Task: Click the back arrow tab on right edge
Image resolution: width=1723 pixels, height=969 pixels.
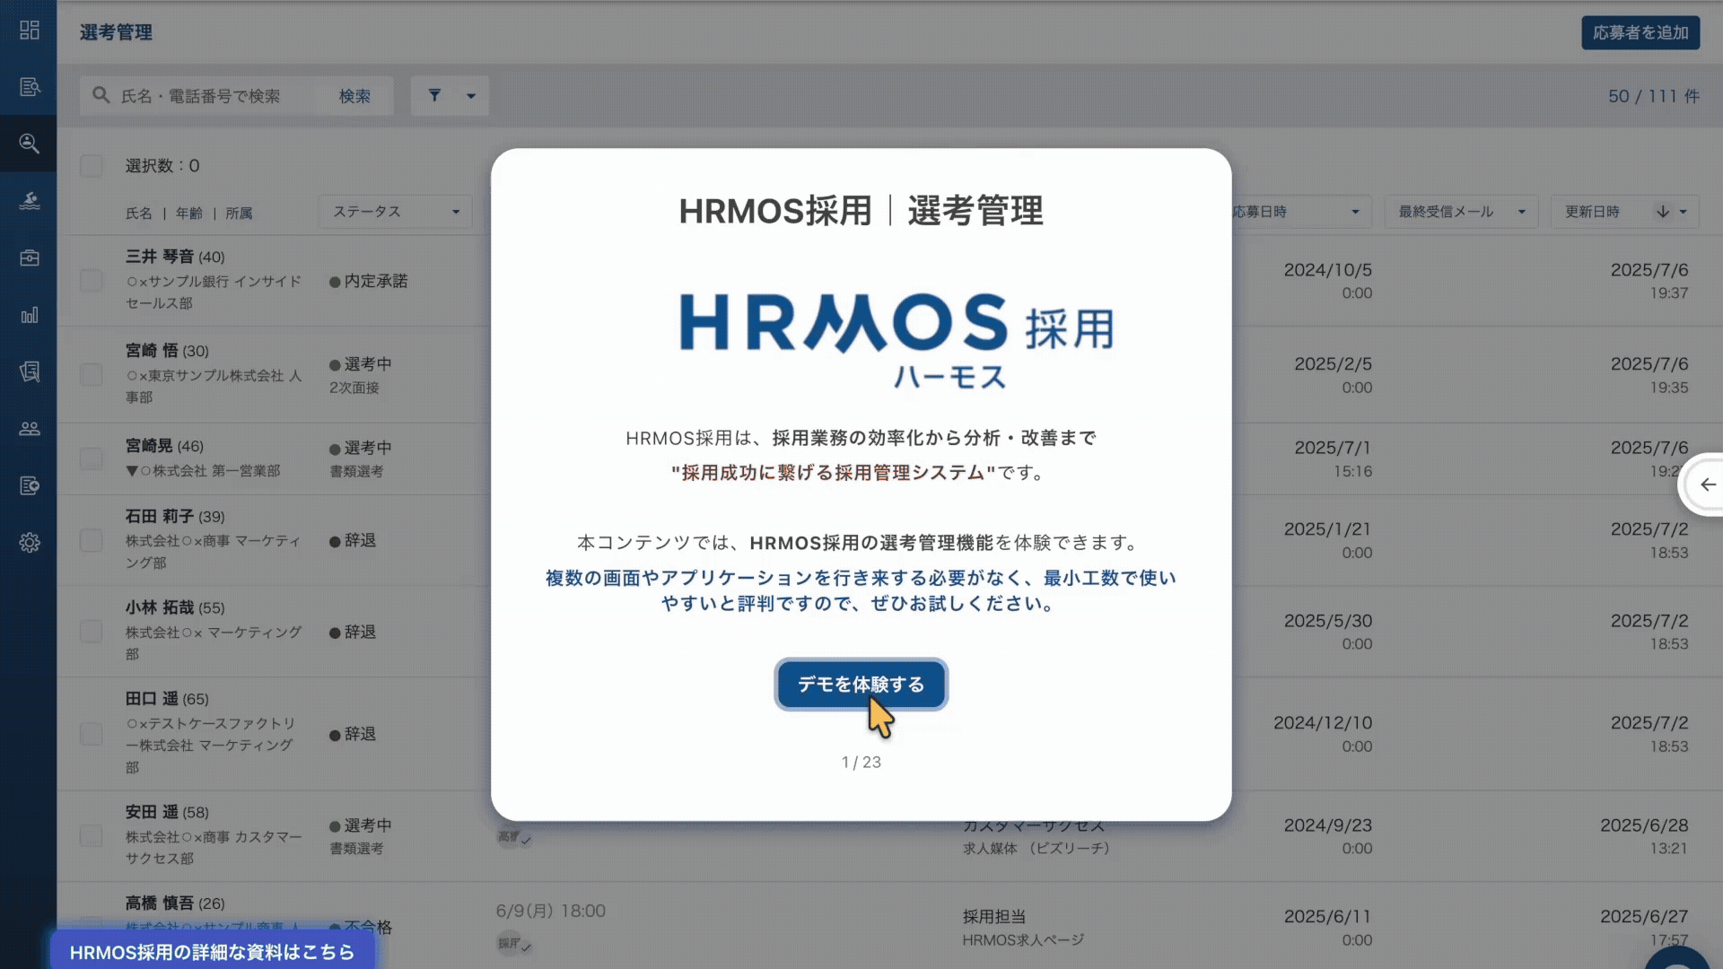Action: (x=1705, y=484)
